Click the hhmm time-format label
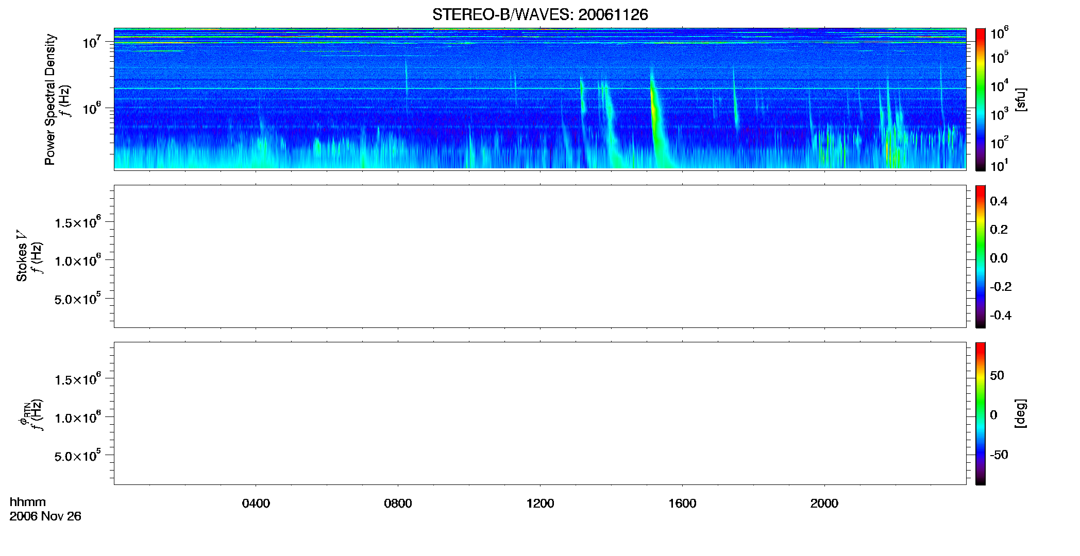The image size is (1080, 556). (x=28, y=502)
